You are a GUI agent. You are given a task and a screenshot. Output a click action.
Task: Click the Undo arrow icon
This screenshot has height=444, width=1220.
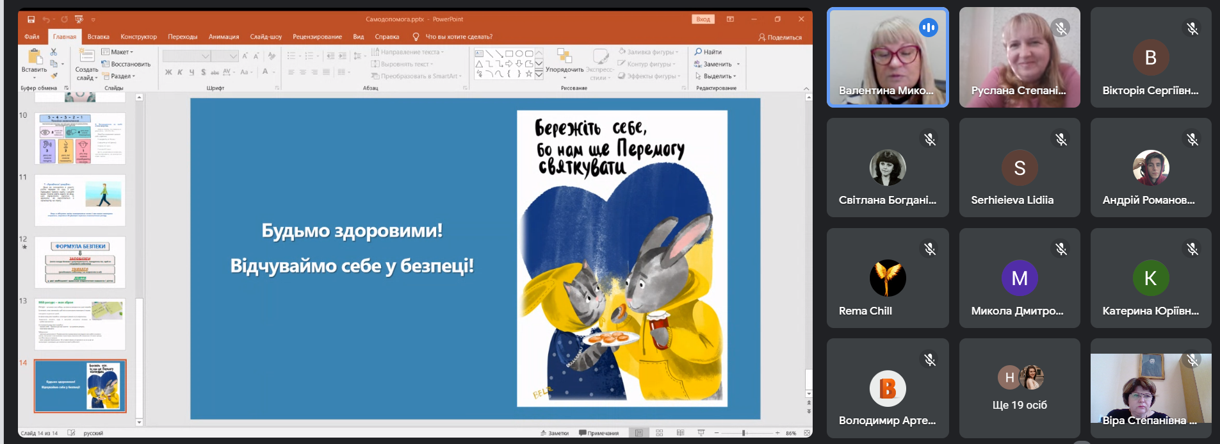pyautogui.click(x=46, y=19)
